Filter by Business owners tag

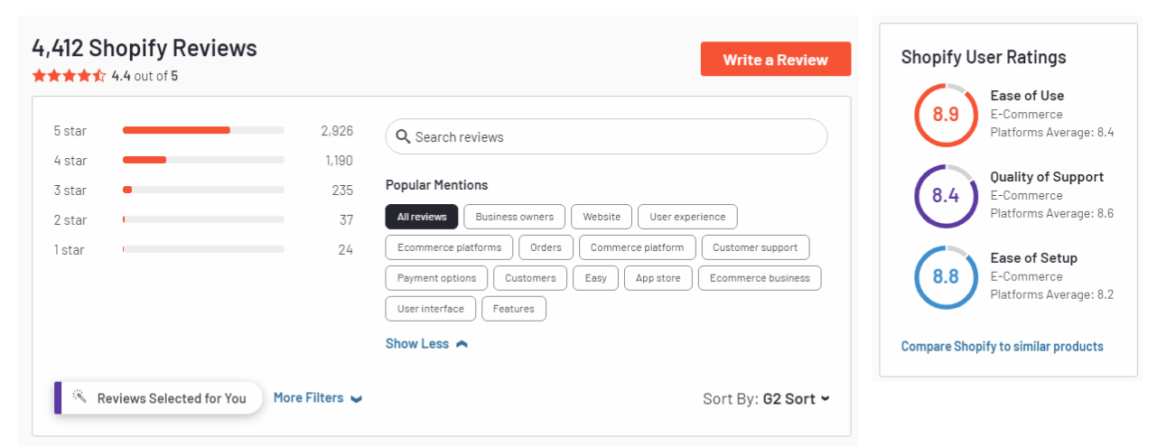(x=515, y=217)
